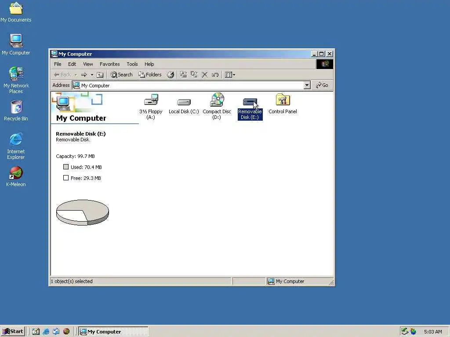Open the Back history dropdown arrow

pos(76,75)
